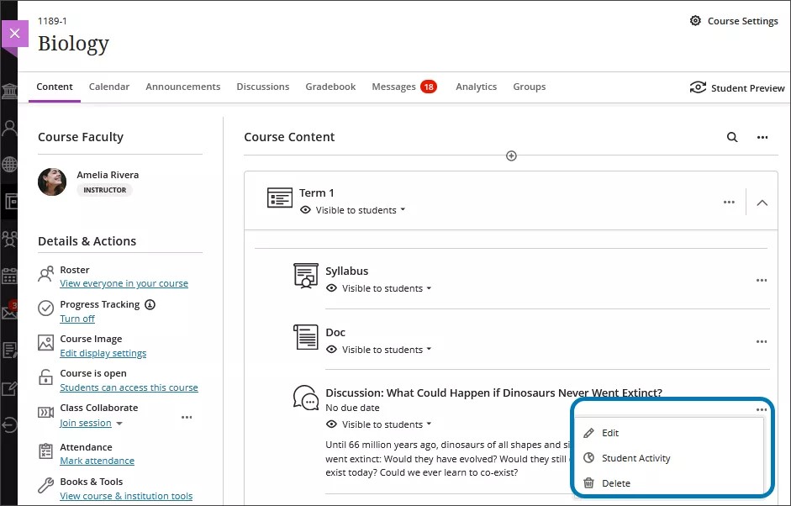
Task: Open the Course Content ellipsis menu
Action: (762, 136)
